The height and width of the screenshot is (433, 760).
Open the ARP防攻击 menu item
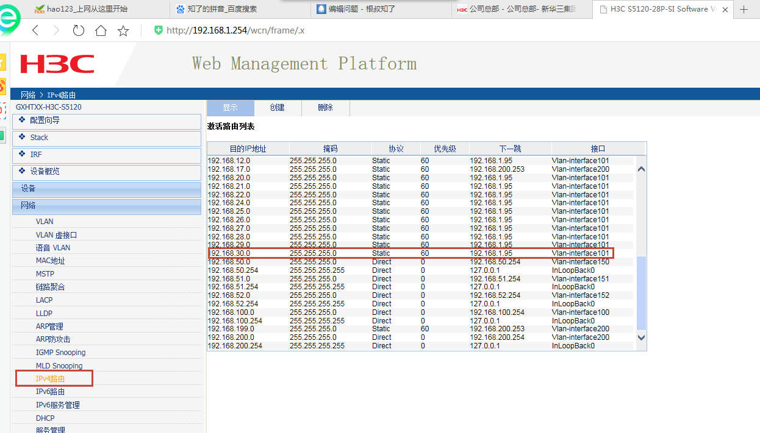pos(53,340)
